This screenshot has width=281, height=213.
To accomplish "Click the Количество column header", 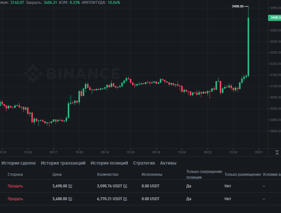I will click(x=108, y=175).
